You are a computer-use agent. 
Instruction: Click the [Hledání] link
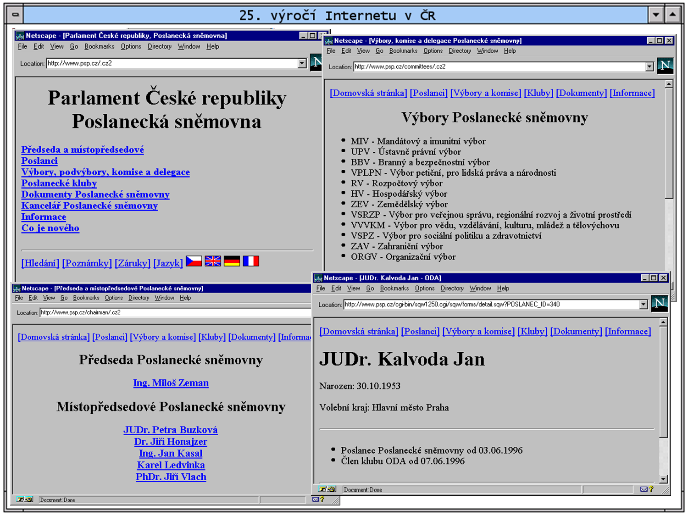(40, 263)
